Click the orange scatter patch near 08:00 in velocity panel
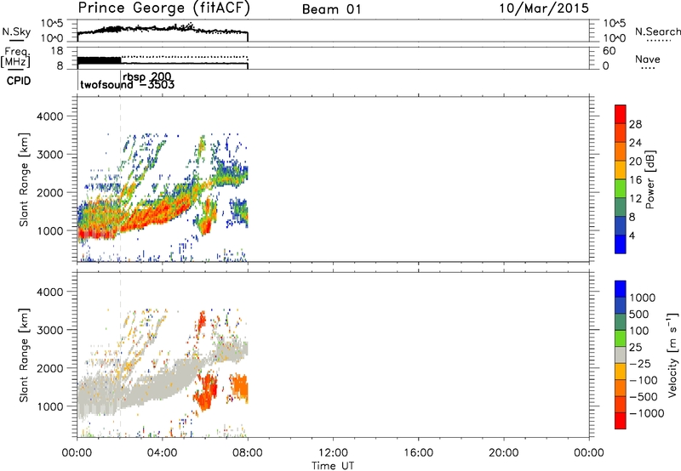The height and width of the screenshot is (471, 681). pyautogui.click(x=239, y=388)
